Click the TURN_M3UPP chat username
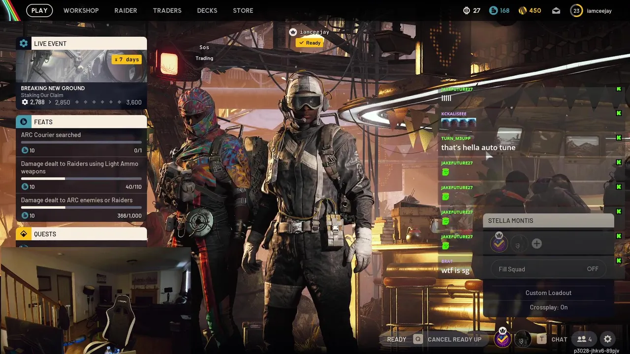The image size is (630, 354). (x=455, y=139)
